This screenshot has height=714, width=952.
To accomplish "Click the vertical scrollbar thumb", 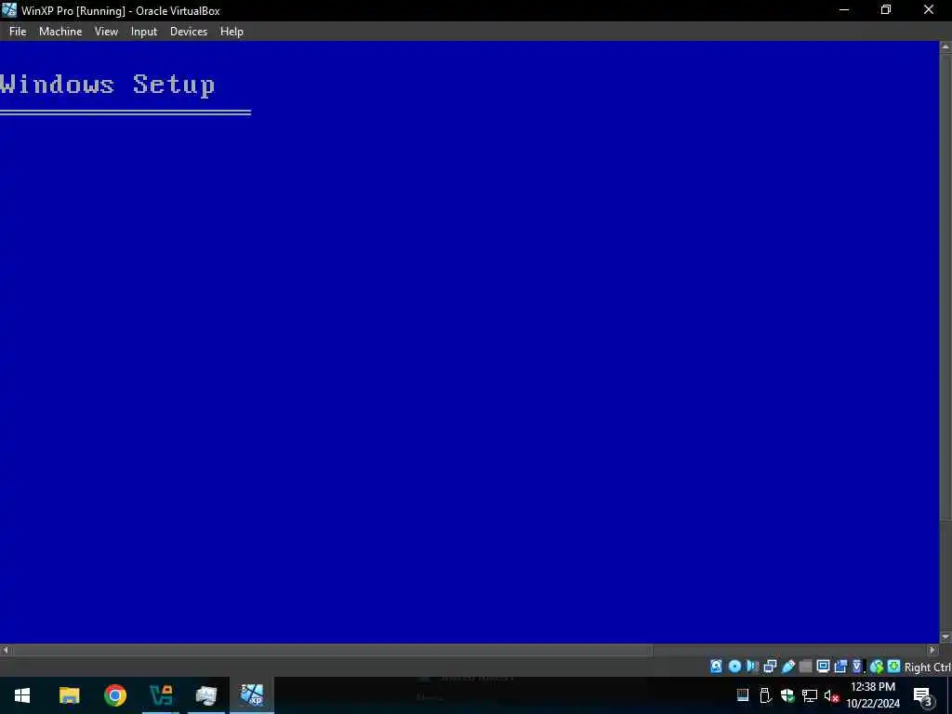I will [945, 286].
